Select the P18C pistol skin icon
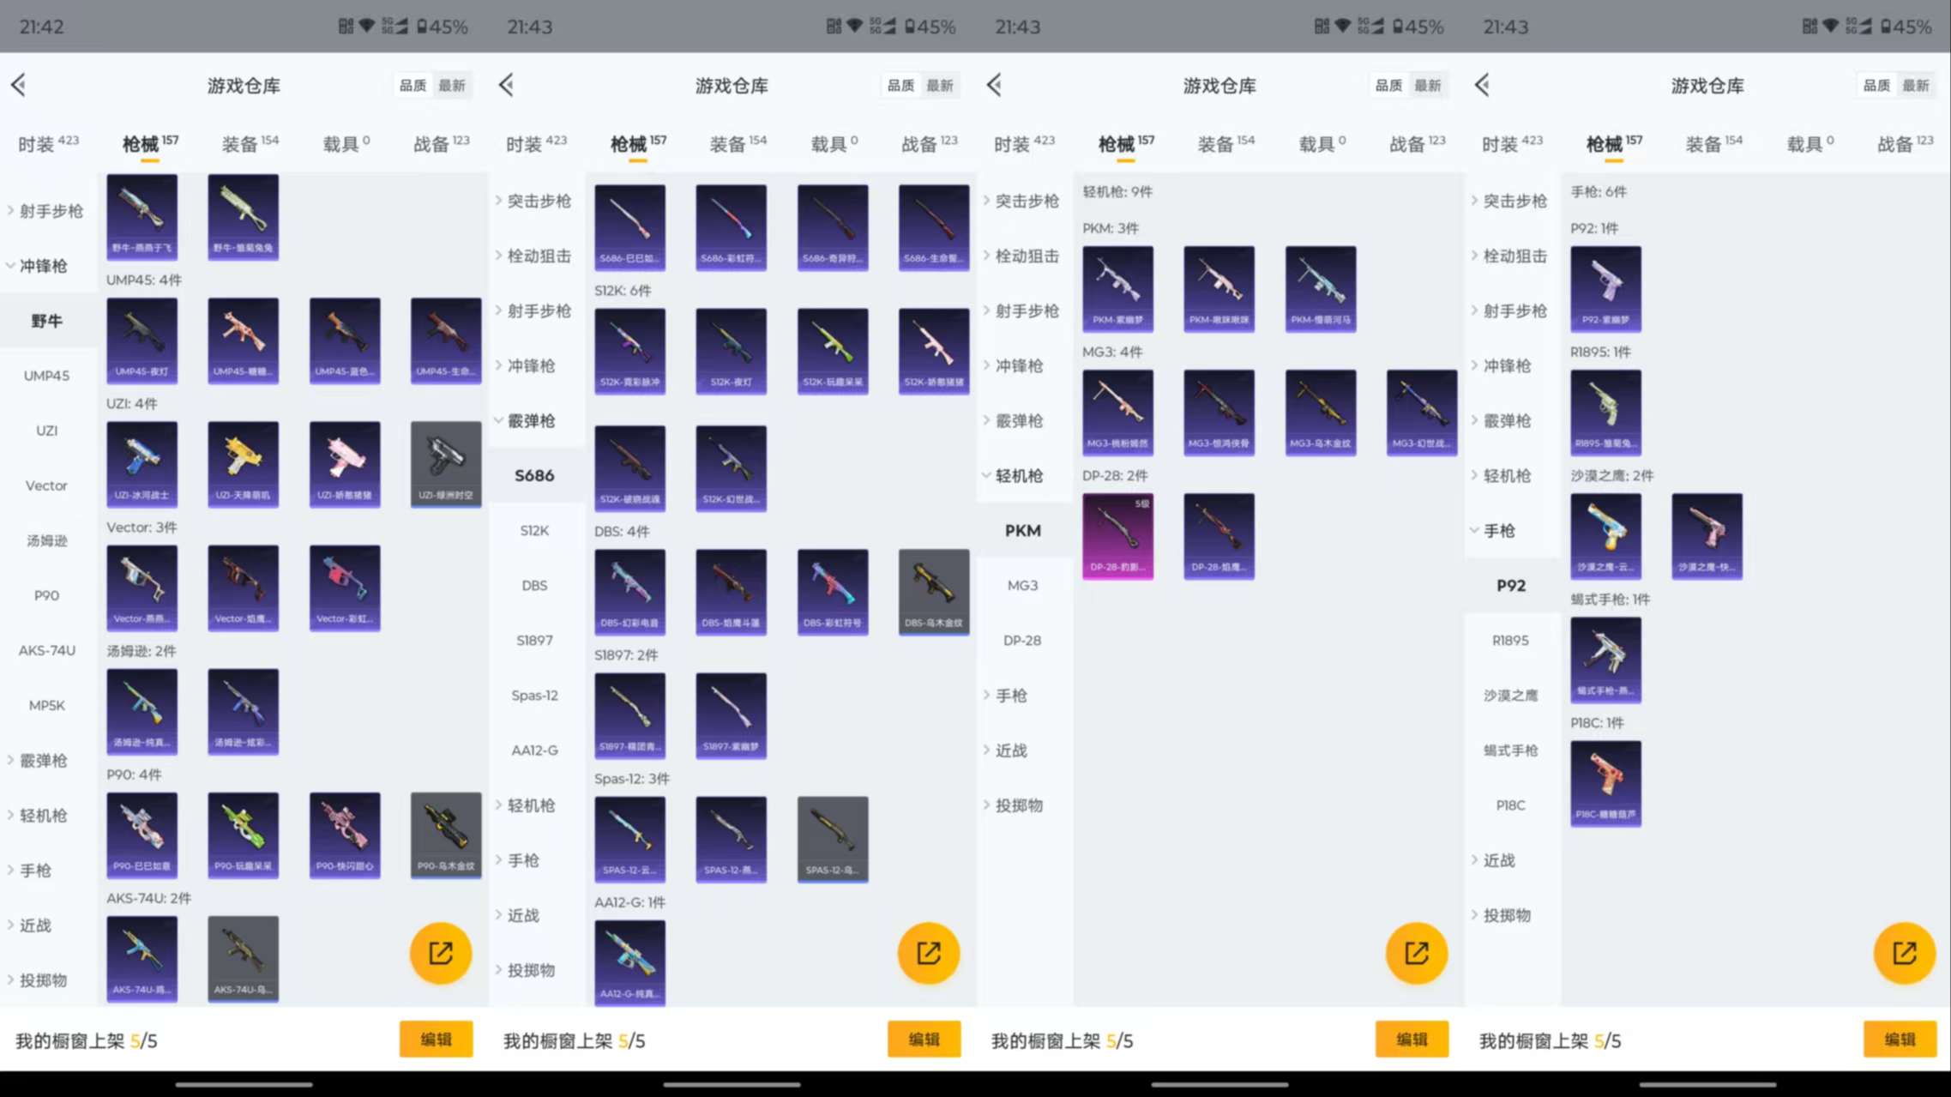 coord(1605,782)
